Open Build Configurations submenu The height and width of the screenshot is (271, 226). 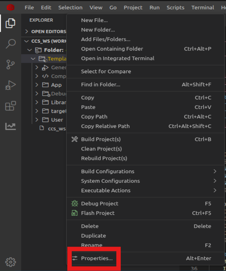pyautogui.click(x=145, y=171)
